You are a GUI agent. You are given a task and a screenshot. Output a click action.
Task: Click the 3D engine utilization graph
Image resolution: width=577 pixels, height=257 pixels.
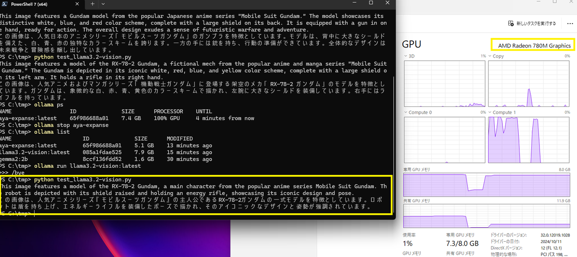pyautogui.click(x=445, y=83)
